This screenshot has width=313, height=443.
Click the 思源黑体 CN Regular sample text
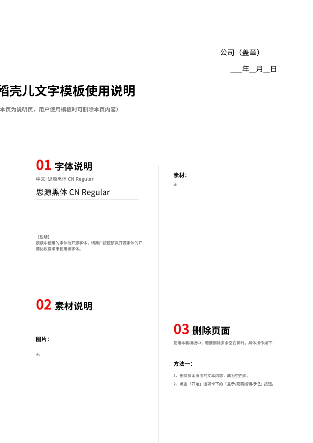tap(72, 192)
